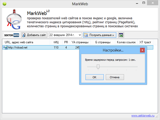
Task: Click the Получить данные » button
Action: pos(100,35)
